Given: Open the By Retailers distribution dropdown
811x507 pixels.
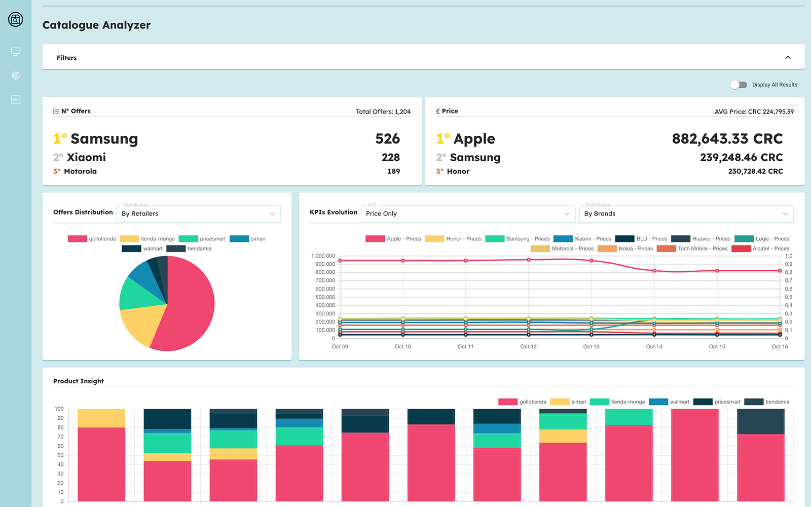Looking at the screenshot, I should click(199, 214).
